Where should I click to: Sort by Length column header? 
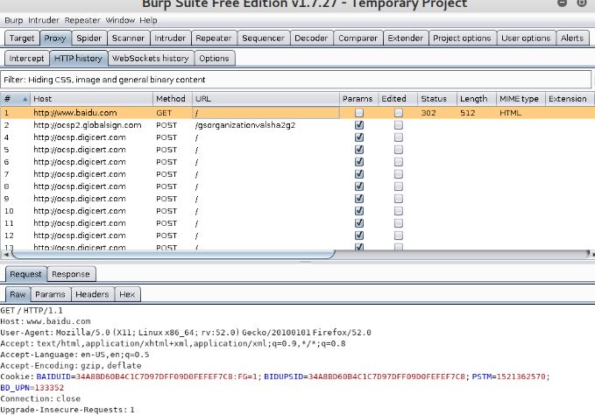pyautogui.click(x=477, y=99)
